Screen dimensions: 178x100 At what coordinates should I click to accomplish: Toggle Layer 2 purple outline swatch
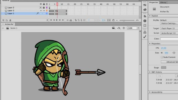pyautogui.click(x=47, y=7)
